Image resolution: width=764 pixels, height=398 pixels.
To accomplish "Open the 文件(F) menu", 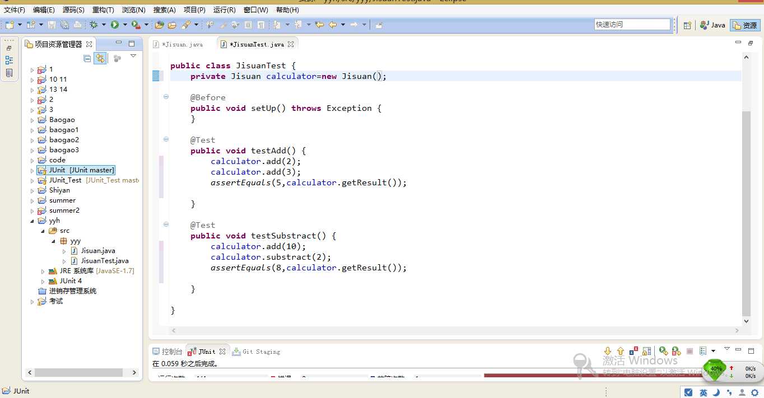I will pyautogui.click(x=15, y=10).
